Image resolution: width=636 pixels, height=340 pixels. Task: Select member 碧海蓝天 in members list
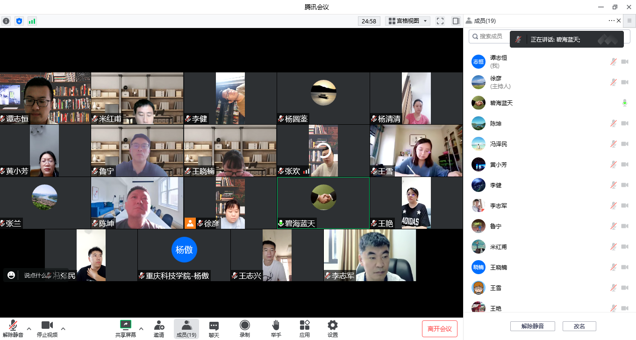click(x=550, y=103)
